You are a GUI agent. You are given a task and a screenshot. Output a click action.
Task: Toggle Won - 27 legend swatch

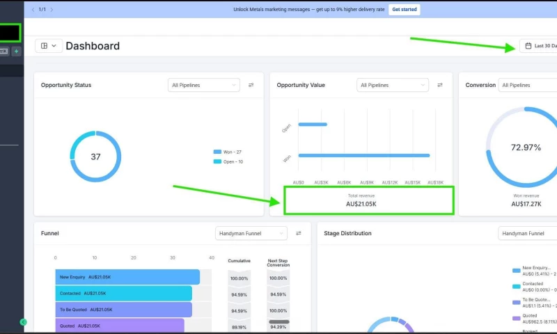(x=217, y=152)
